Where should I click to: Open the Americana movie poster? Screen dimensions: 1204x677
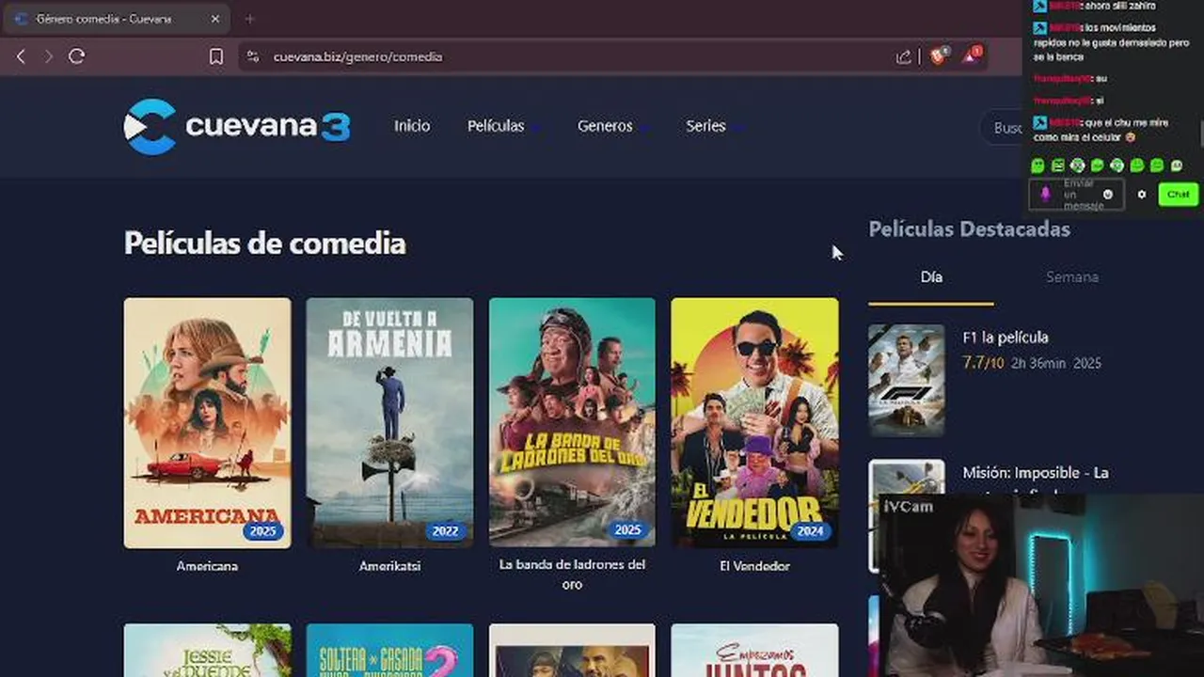pyautogui.click(x=207, y=422)
